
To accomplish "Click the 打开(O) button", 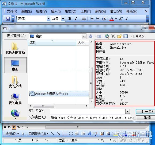I will coord(146,111).
